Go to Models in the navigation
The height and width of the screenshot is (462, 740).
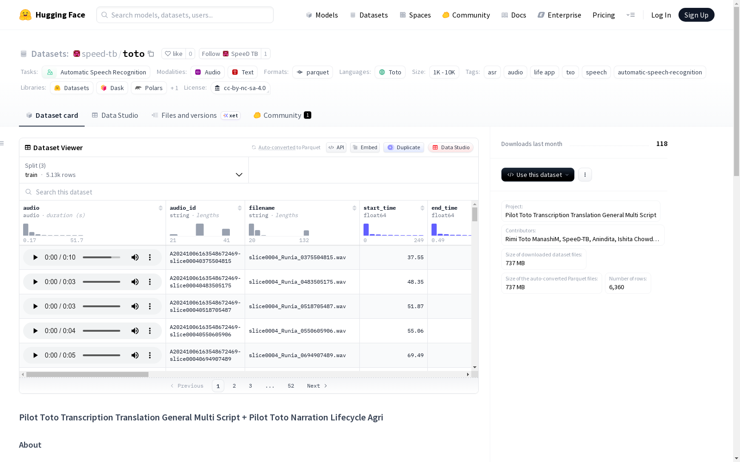pos(322,15)
